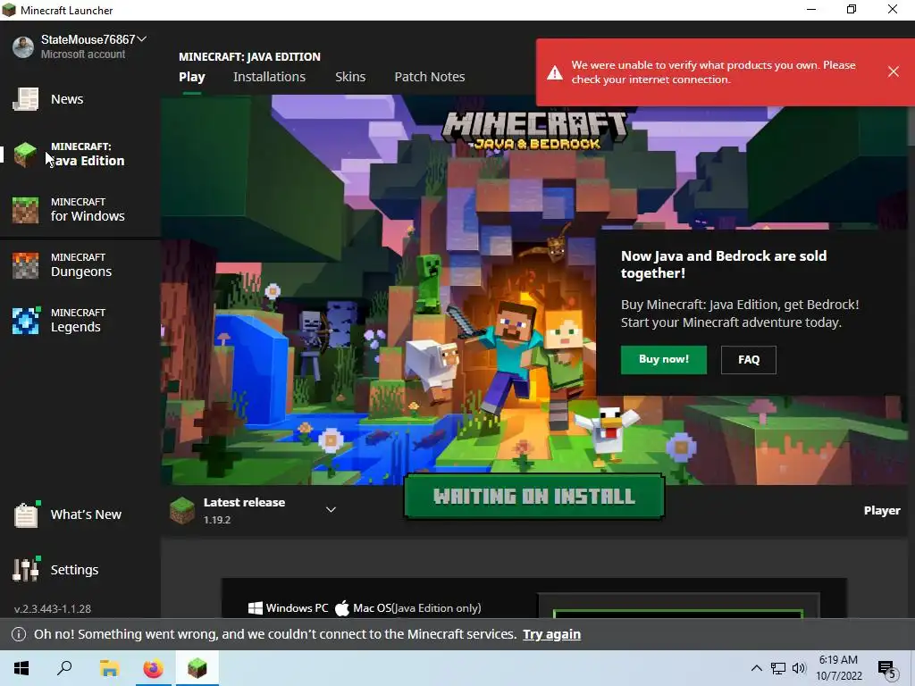Image resolution: width=915 pixels, height=686 pixels.
Task: Dismiss the red error notification
Action: coord(893,71)
